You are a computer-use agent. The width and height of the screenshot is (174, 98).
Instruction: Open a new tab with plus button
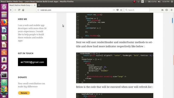(x=39, y=5)
